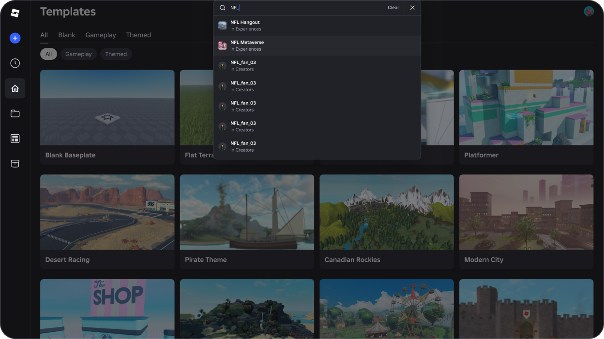
Task: Open the folder icon in the sidebar
Action: [15, 113]
